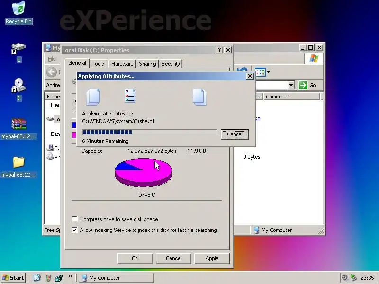Screen dimensions: 379x284
Task: Click the capacity value 12 872 527 872 bytes
Action: pyautogui.click(x=152, y=151)
